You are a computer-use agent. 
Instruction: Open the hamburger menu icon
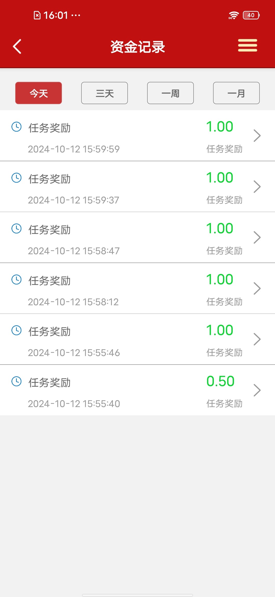248,45
